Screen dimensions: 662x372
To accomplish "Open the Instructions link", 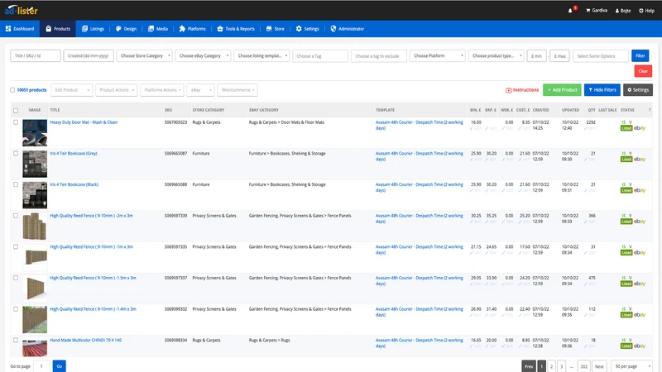I will 522,90.
